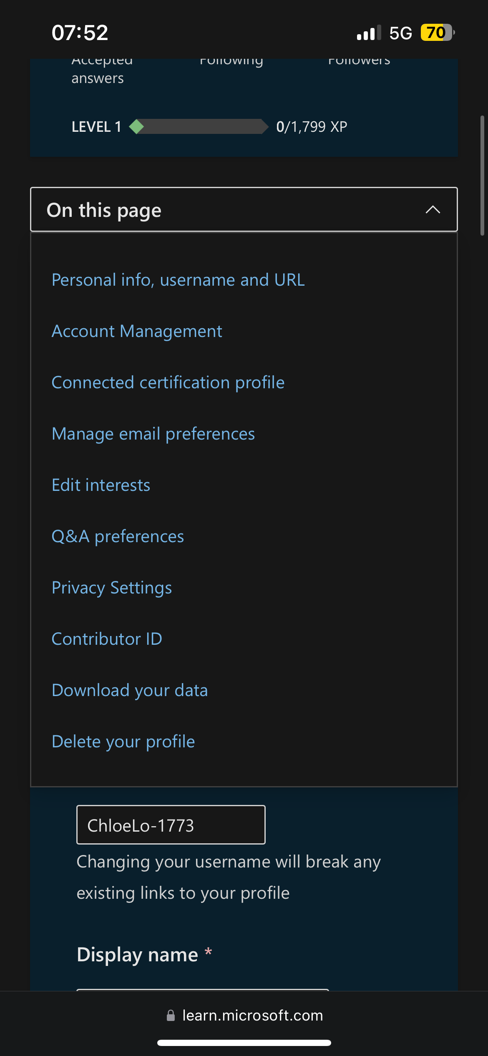Open Connected certification profile link
Screen dimensions: 488x1056
(x=168, y=382)
